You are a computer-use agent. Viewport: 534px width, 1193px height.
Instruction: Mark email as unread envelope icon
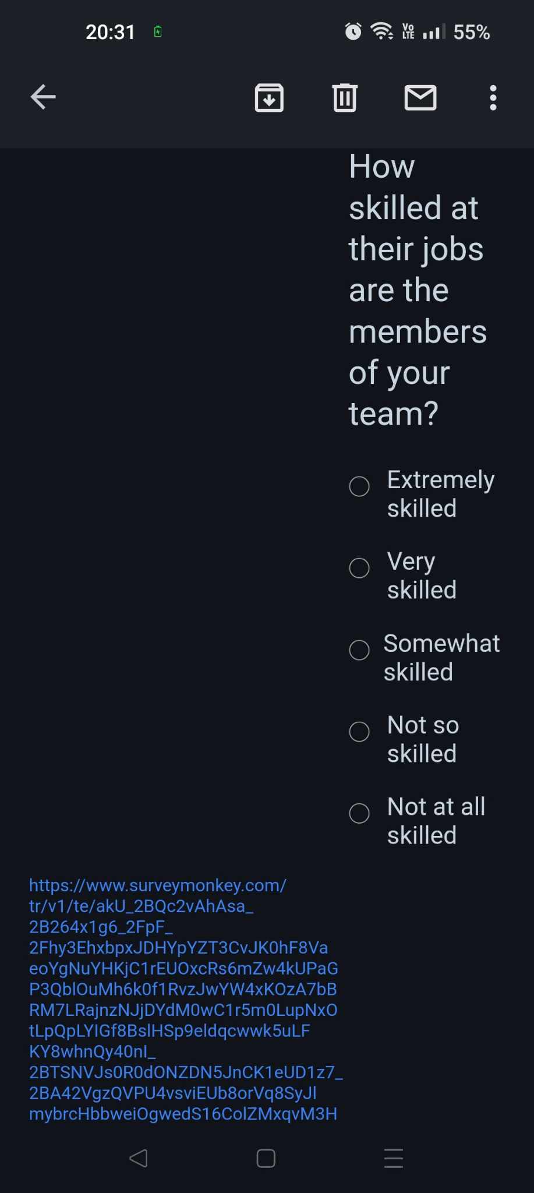point(420,97)
